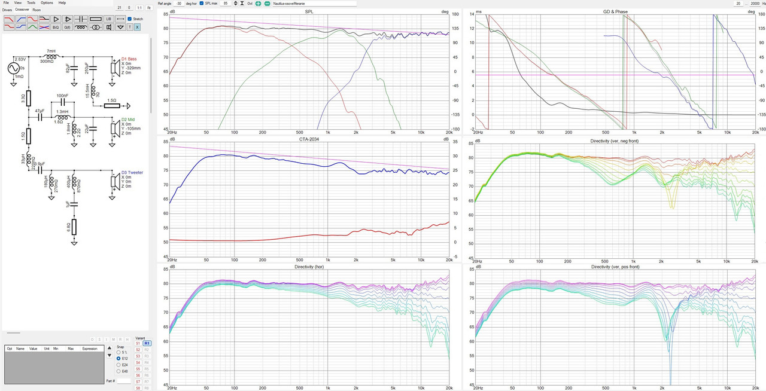Switch to the Drivers tab

coord(7,10)
